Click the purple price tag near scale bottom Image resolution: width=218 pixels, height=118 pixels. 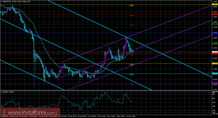click(215, 83)
